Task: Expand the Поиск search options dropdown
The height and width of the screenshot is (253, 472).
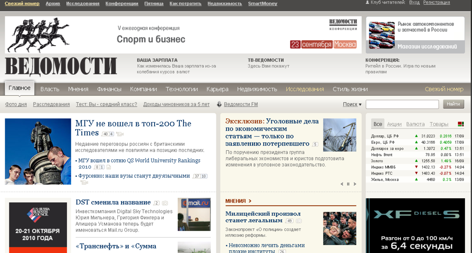Action: pos(352,104)
